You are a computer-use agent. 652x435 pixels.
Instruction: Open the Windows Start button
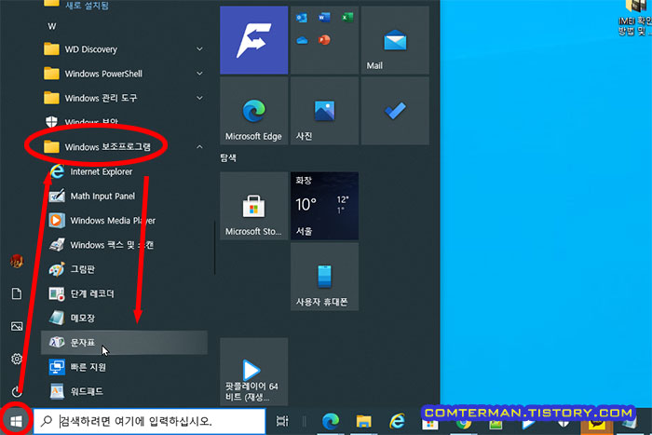(x=16, y=421)
